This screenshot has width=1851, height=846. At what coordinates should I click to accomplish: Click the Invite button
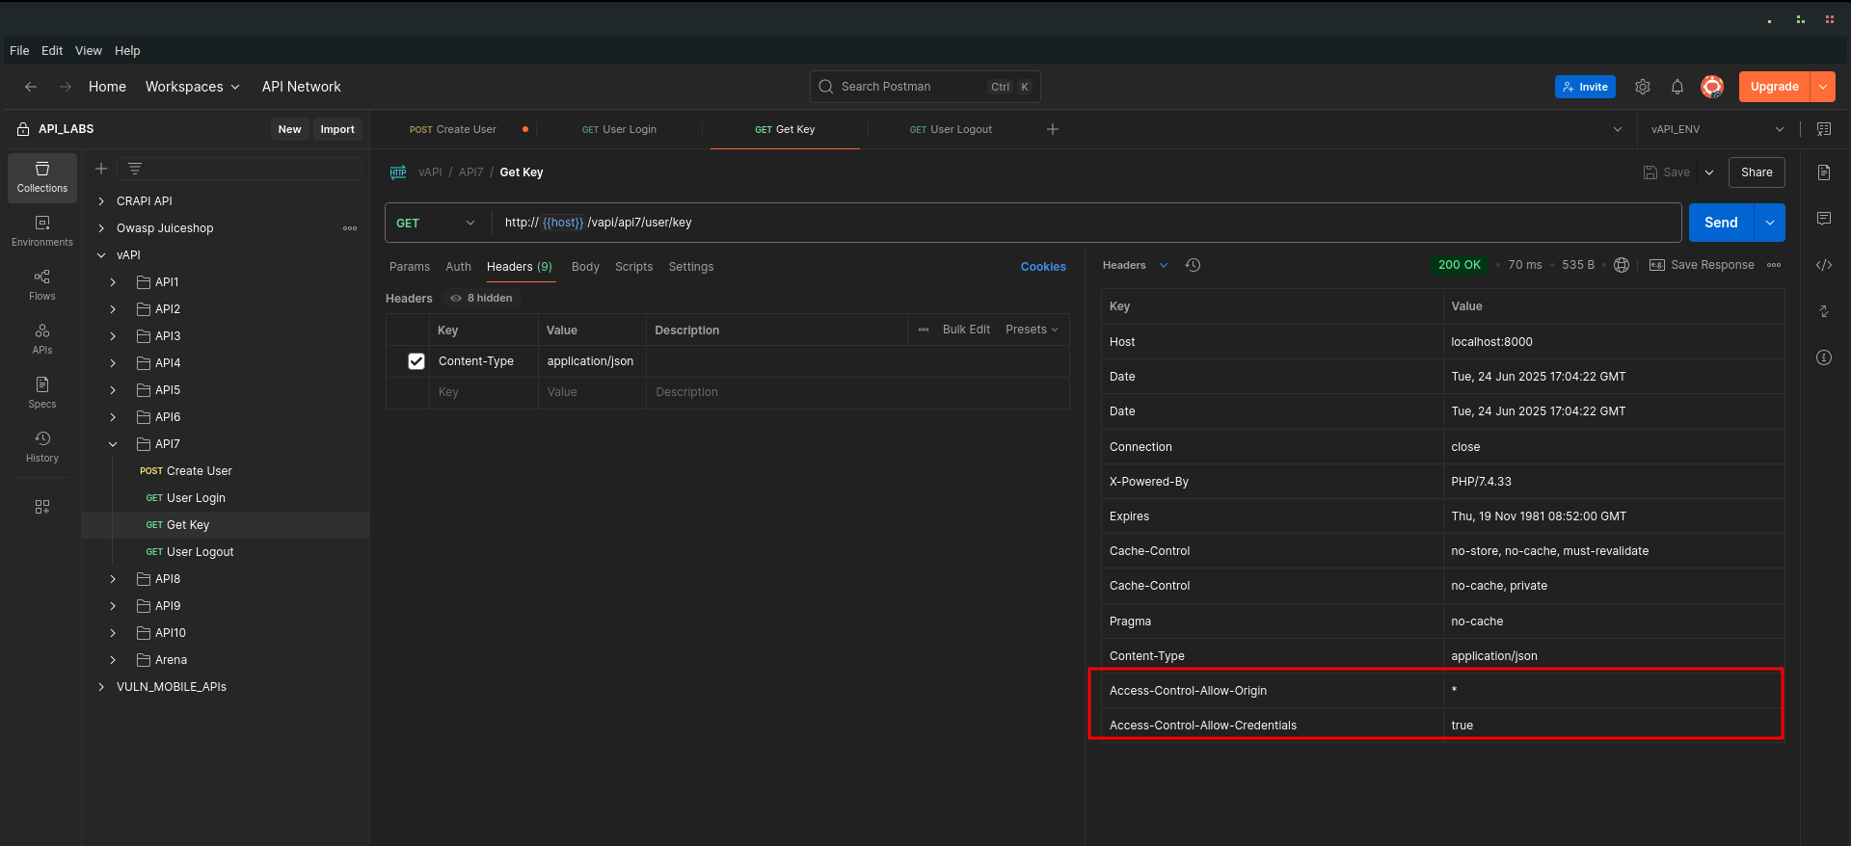pos(1585,87)
